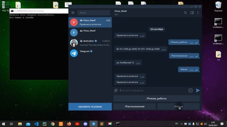The height and width of the screenshot is (127, 227).
Task: Open Sublime Text from taskbar
Action: coord(102,124)
